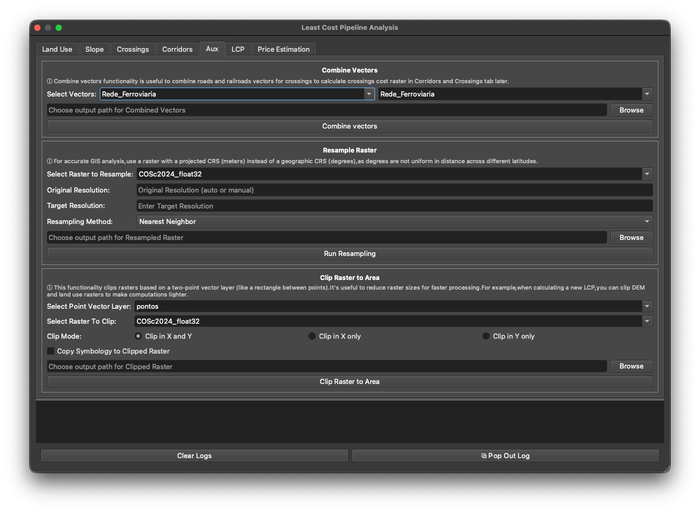Image resolution: width=700 pixels, height=512 pixels.
Task: Select the Corridors tab
Action: pos(177,49)
